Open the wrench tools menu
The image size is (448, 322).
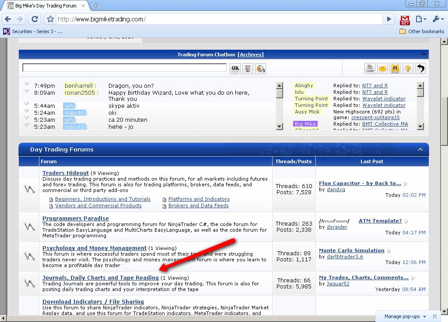(x=438, y=19)
